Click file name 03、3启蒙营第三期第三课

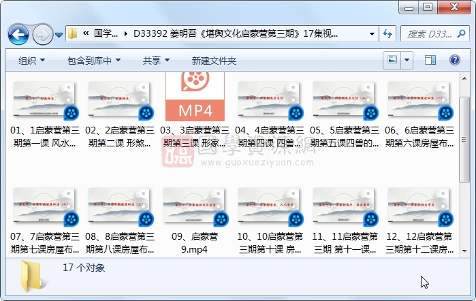[x=195, y=137]
